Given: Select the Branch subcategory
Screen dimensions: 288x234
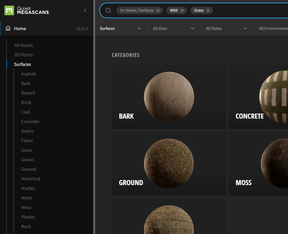Looking at the screenshot, I should (x=28, y=93).
